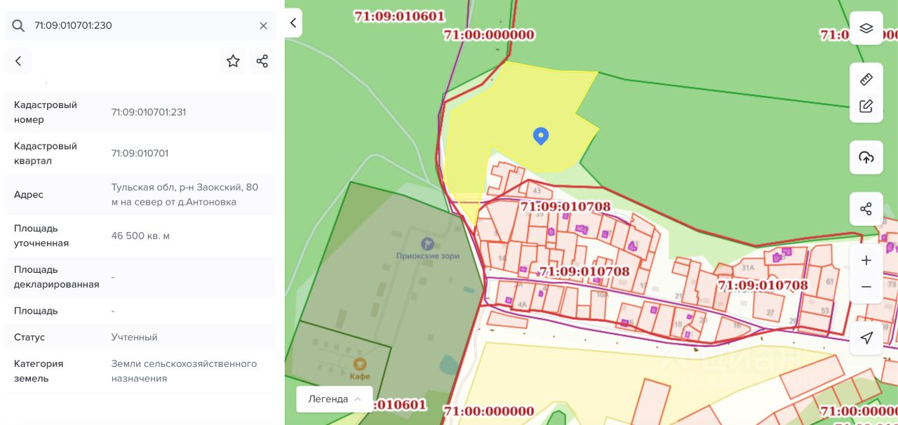Select the ruler measurement tool
Screen dimensions: 898x425
(x=866, y=79)
